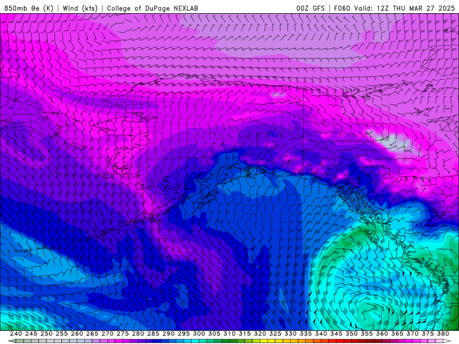The height and width of the screenshot is (344, 459).
Task: Click the "F060" forecast hour text
Action: 342,8
